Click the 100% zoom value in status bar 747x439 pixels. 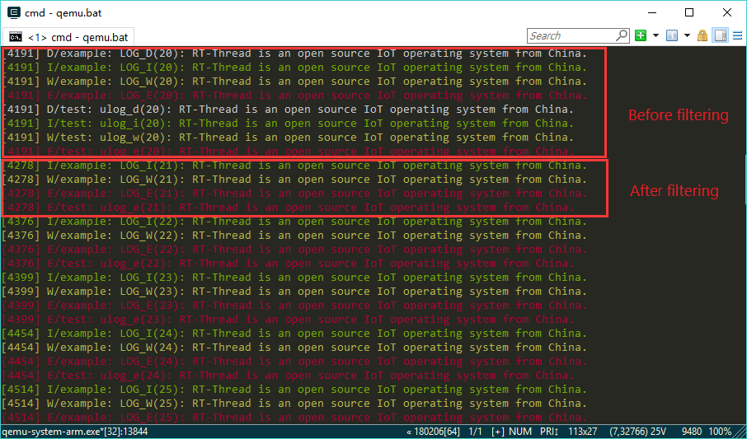pyautogui.click(x=720, y=432)
